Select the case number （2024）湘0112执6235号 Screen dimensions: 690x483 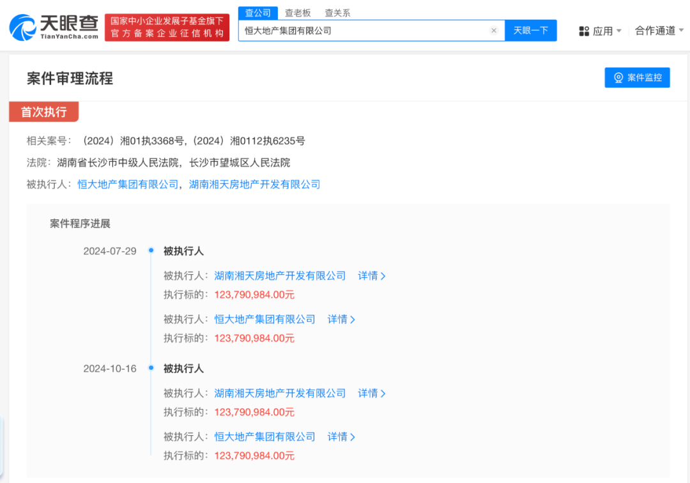248,141
